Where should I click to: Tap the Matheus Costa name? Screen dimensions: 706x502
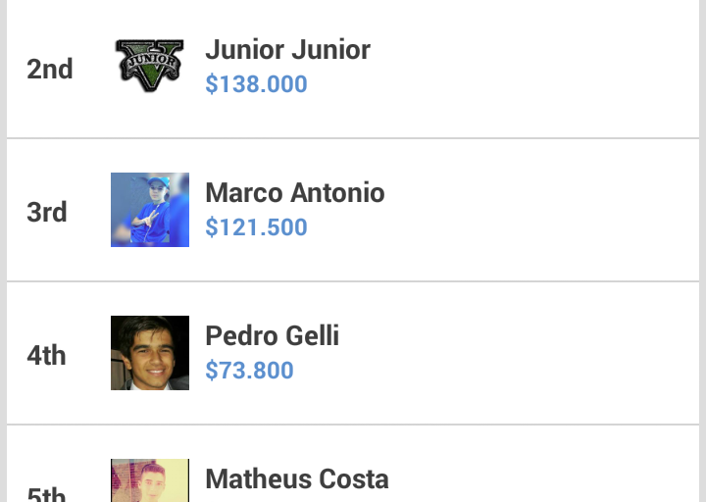tap(296, 479)
